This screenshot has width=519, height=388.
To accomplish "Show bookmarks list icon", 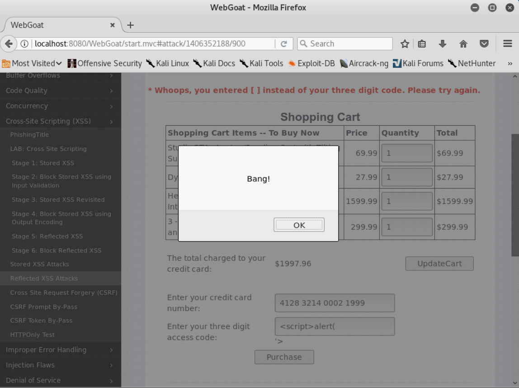I will 422,44.
